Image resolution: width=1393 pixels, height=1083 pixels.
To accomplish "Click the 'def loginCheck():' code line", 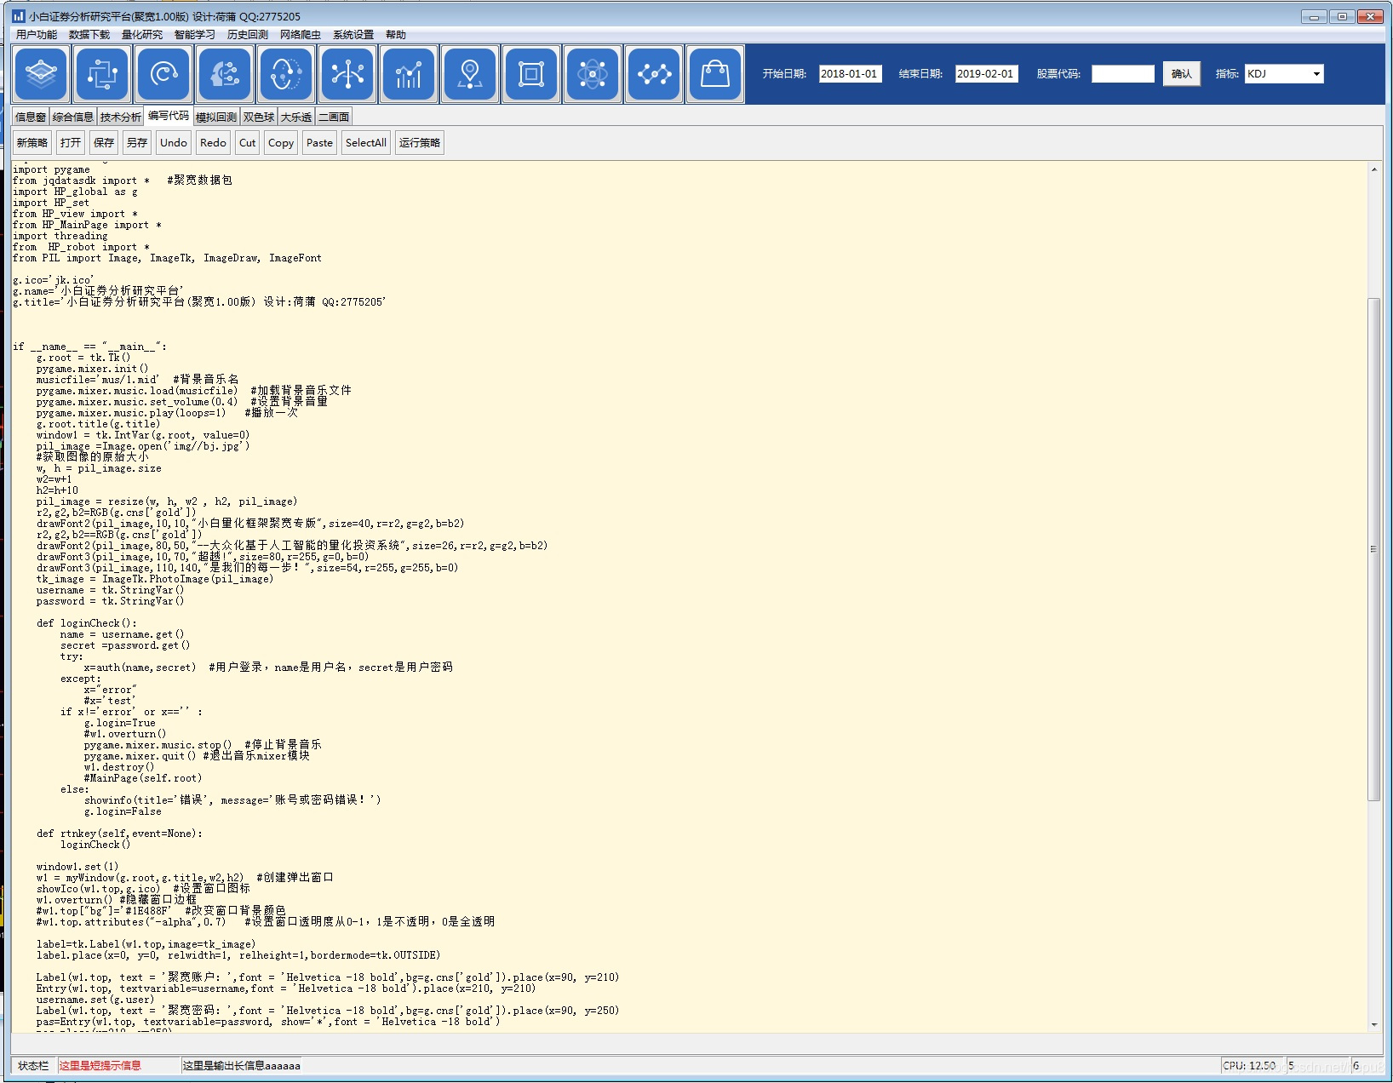I will click(x=86, y=623).
